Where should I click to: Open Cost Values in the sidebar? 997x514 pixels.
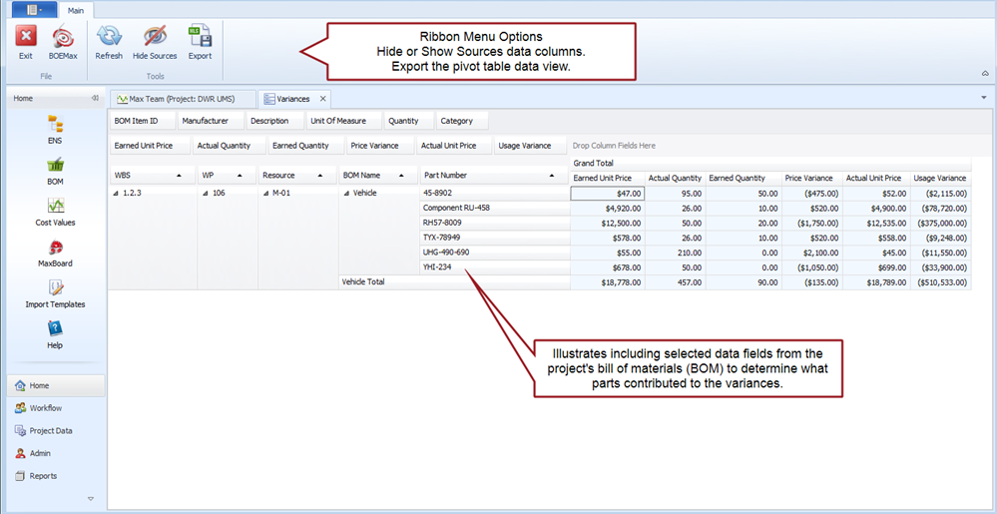click(55, 207)
